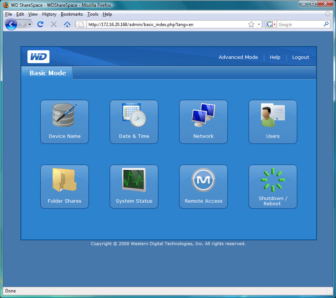The image size is (336, 298).
Task: Click the Stop loading X icon
Action: click(x=54, y=24)
